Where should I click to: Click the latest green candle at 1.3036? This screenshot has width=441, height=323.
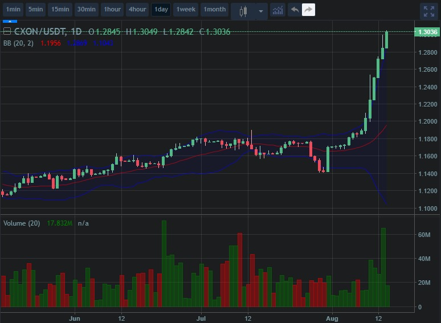click(x=387, y=40)
